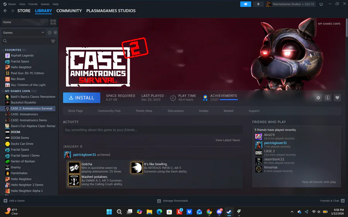Open Windows Start menu
348x217 pixels.
point(109,212)
